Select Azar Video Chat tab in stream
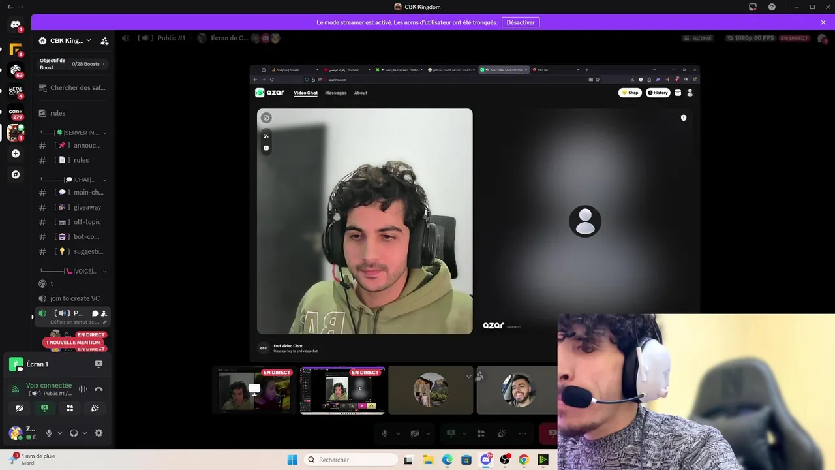 click(305, 93)
